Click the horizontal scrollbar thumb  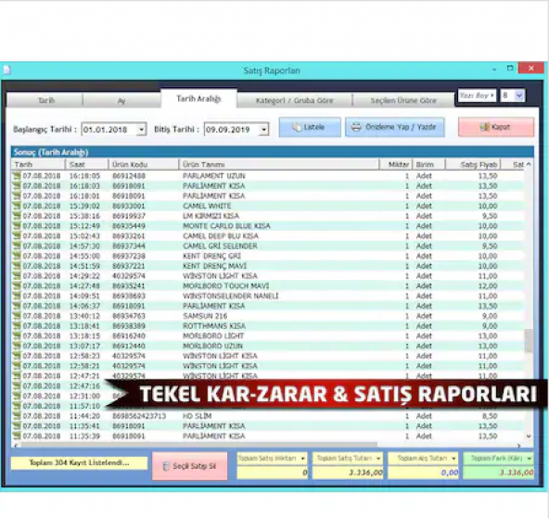click(198, 445)
